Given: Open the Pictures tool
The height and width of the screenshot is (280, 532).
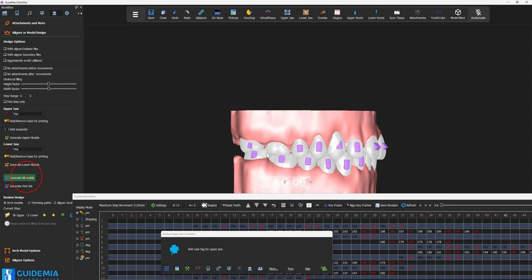Looking at the screenshot, I should (x=233, y=14).
